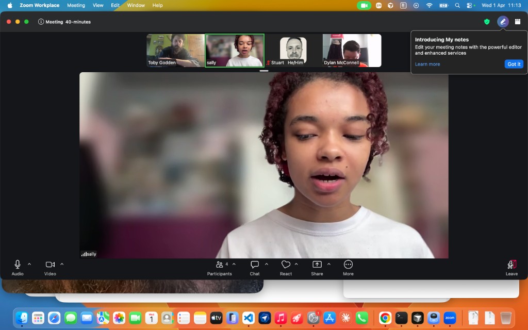Open the Window menu

[136, 5]
